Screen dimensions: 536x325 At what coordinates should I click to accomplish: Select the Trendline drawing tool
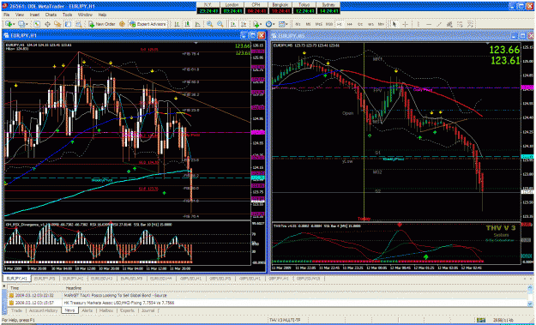pyautogui.click(x=439, y=24)
